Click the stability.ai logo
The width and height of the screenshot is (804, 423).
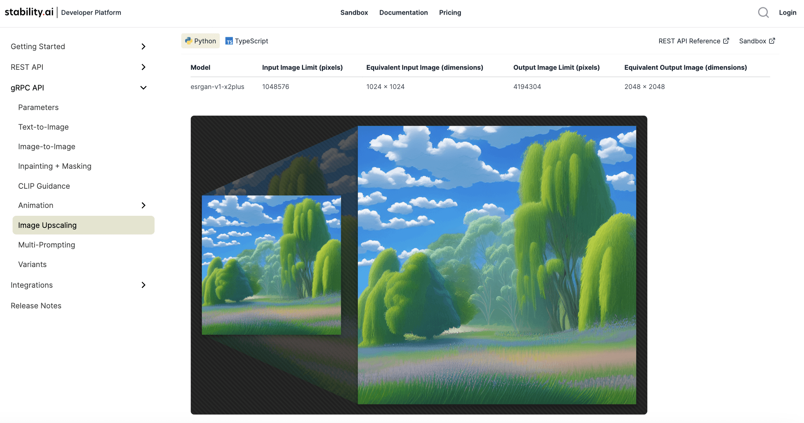tap(28, 12)
